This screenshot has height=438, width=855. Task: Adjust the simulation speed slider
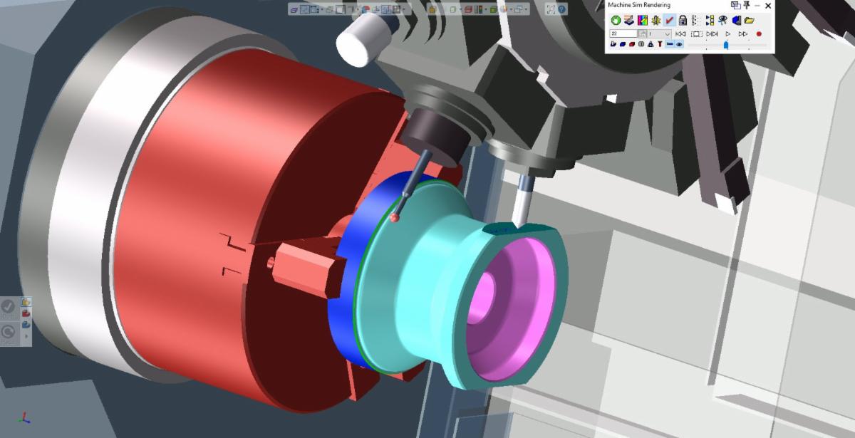726,45
